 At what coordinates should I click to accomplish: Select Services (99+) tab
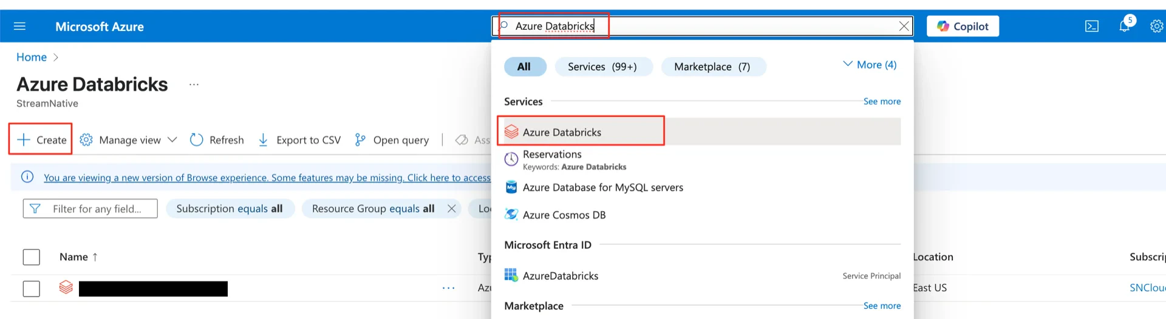[603, 67]
